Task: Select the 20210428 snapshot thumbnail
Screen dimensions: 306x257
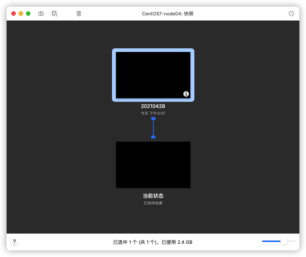Action: pos(153,75)
